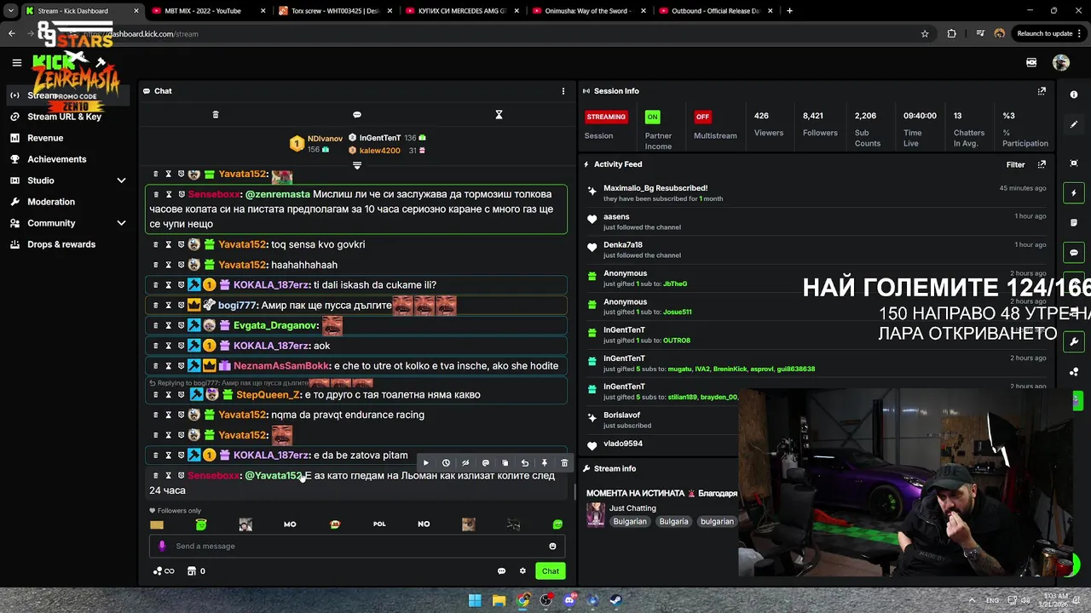
Task: Click the play icon in message hover toolbar
Action: (x=426, y=463)
